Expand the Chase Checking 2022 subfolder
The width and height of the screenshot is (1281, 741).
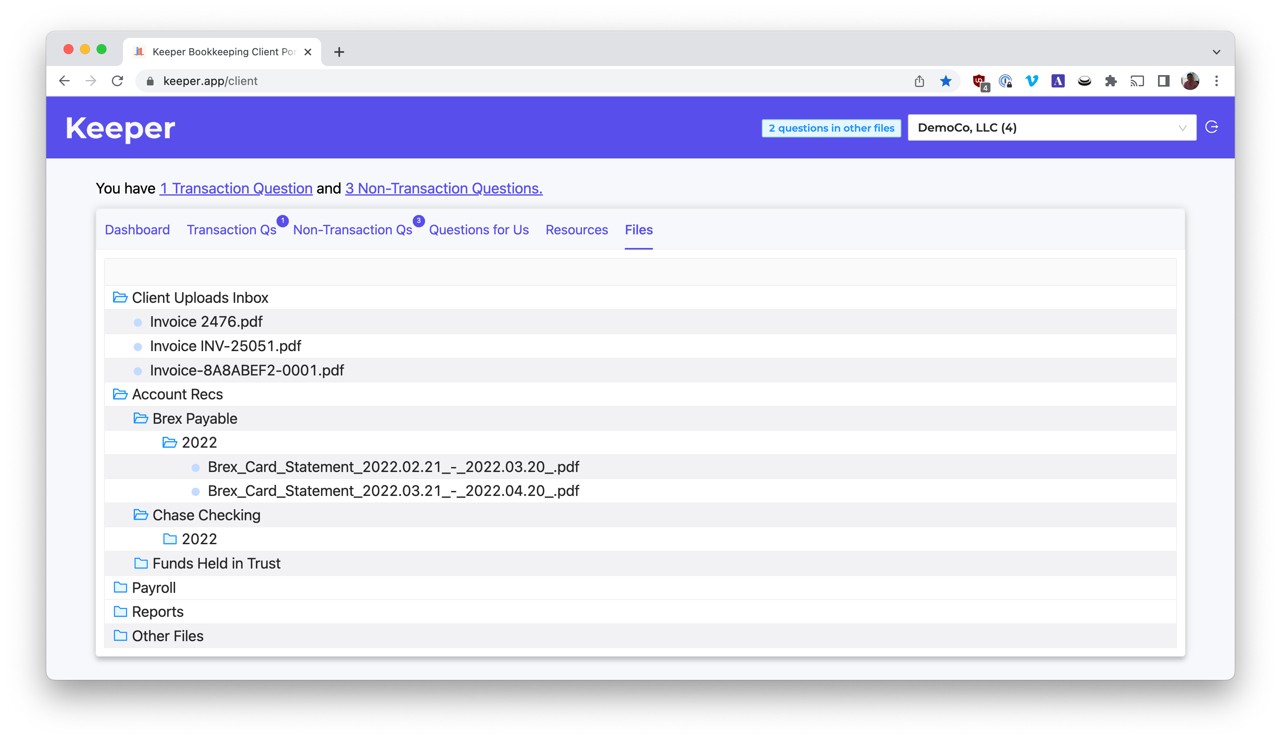pos(198,539)
